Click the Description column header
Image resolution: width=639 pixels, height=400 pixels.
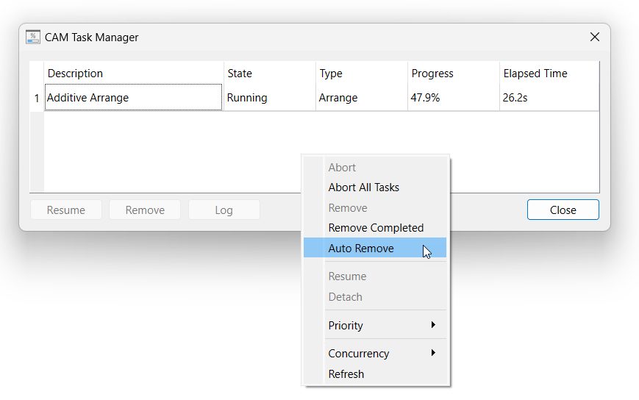133,74
